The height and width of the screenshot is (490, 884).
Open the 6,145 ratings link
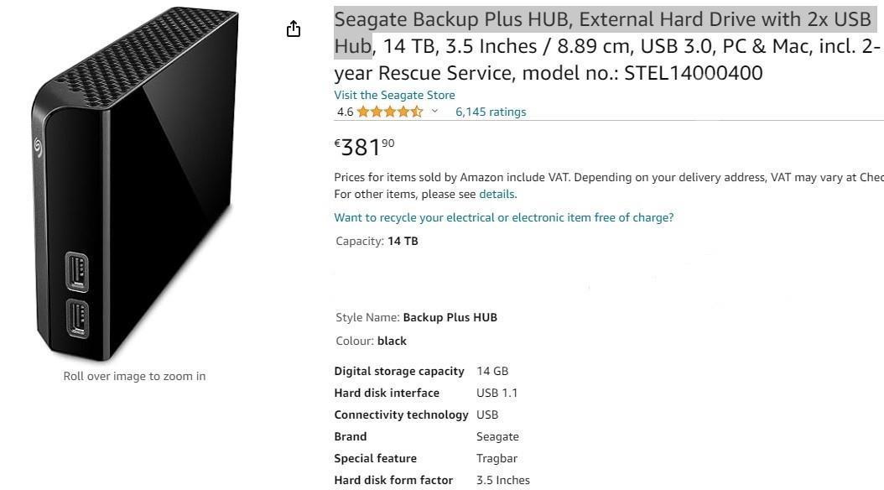click(491, 112)
